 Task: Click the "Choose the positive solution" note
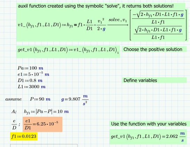154,49
